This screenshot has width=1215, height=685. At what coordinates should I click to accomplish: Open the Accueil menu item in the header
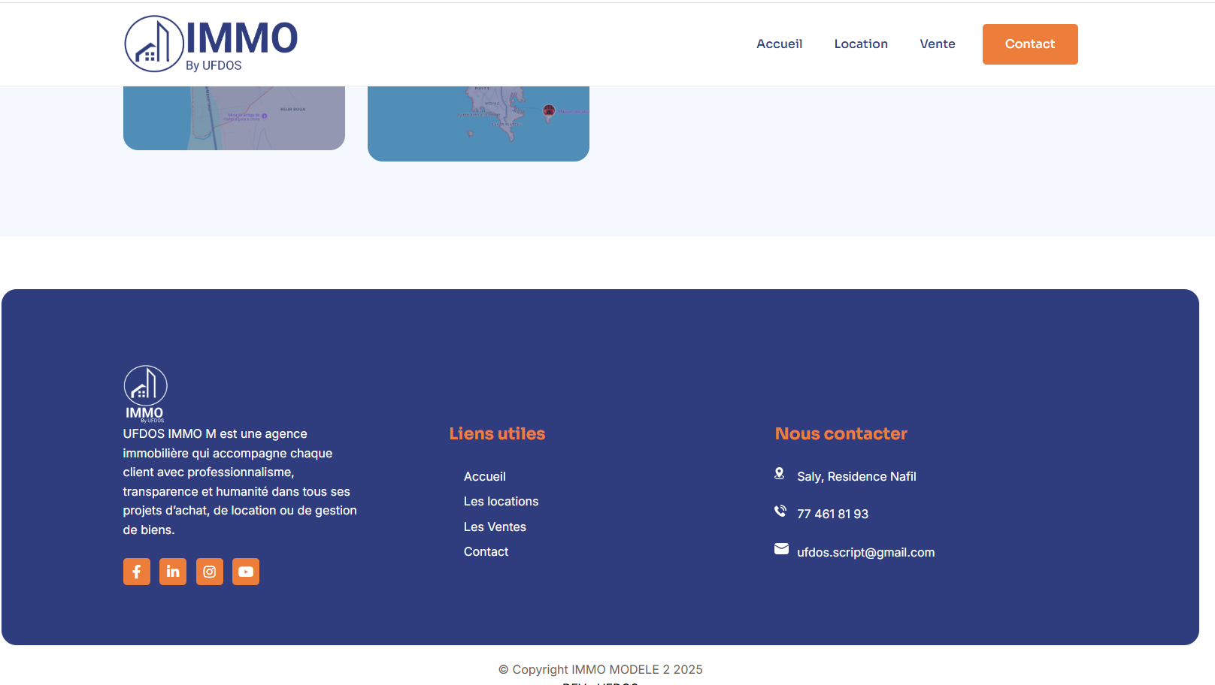pyautogui.click(x=779, y=44)
